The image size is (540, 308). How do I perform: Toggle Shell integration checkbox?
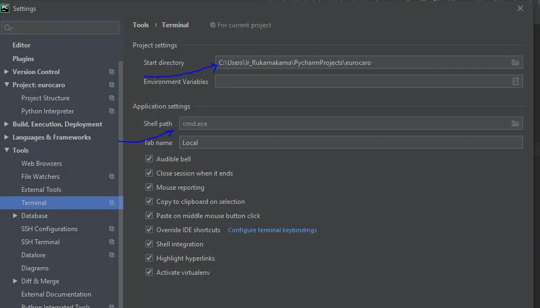[149, 244]
